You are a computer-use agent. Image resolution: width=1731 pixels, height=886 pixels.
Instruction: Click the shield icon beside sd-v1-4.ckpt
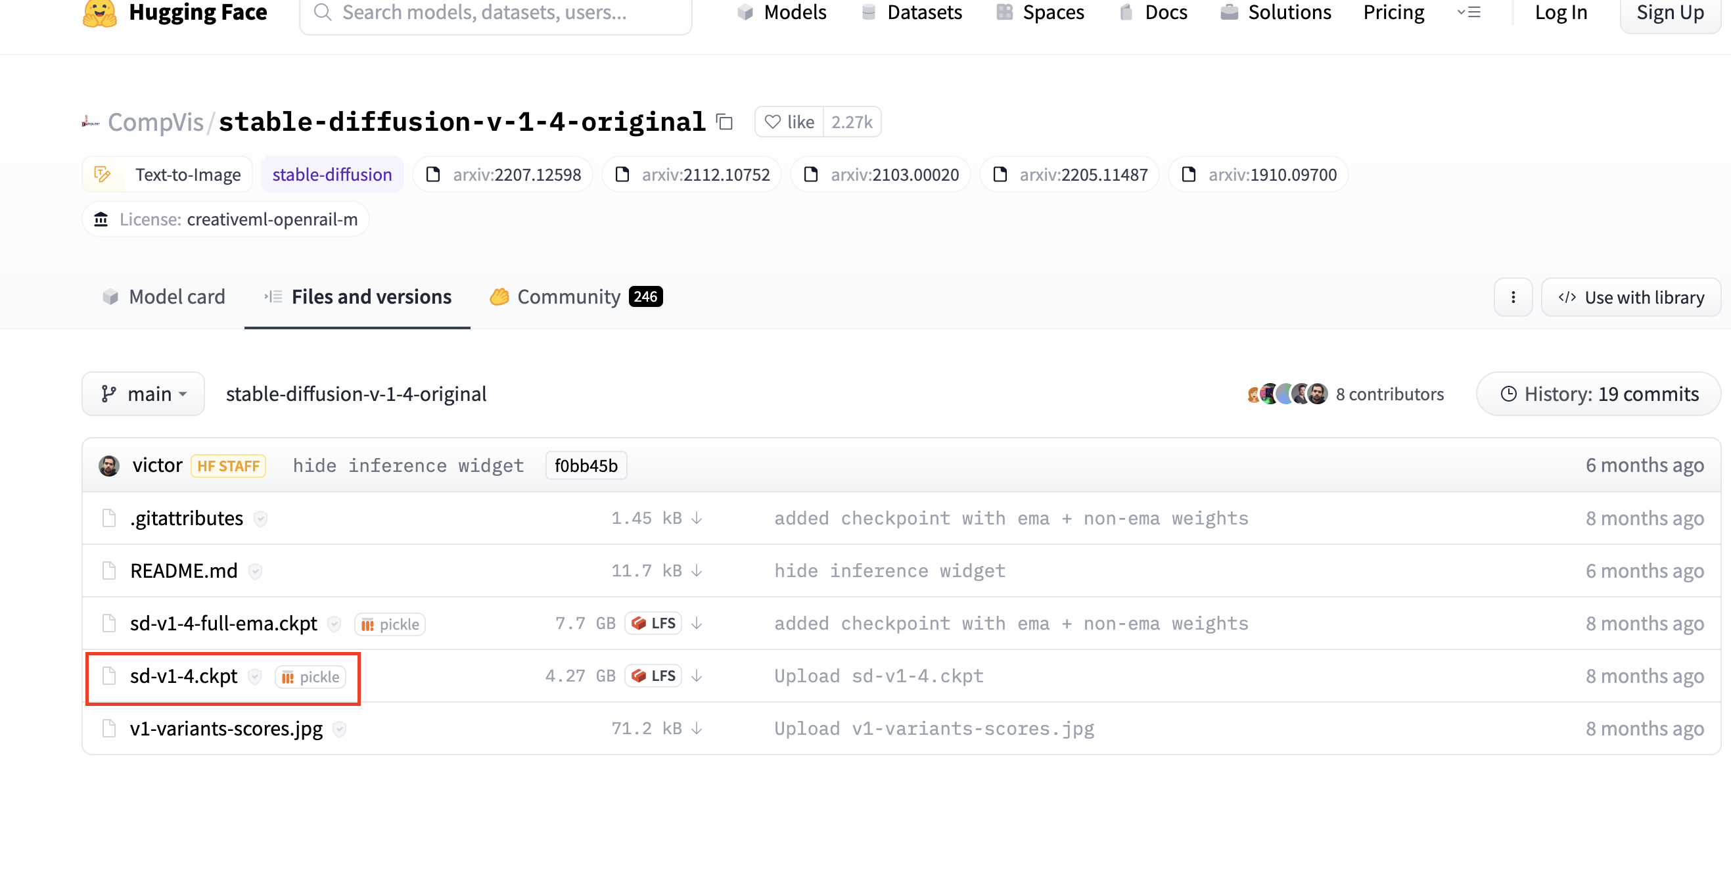(255, 676)
